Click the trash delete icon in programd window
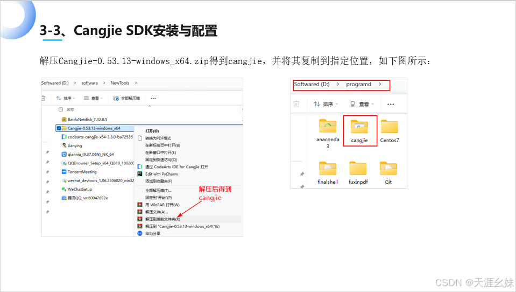This screenshot has height=292, width=516. [x=296, y=104]
